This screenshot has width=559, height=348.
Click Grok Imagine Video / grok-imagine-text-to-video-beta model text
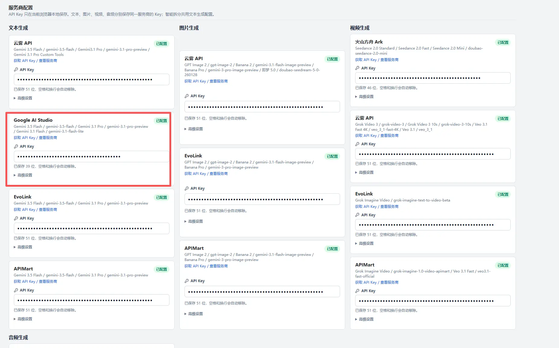click(403, 200)
